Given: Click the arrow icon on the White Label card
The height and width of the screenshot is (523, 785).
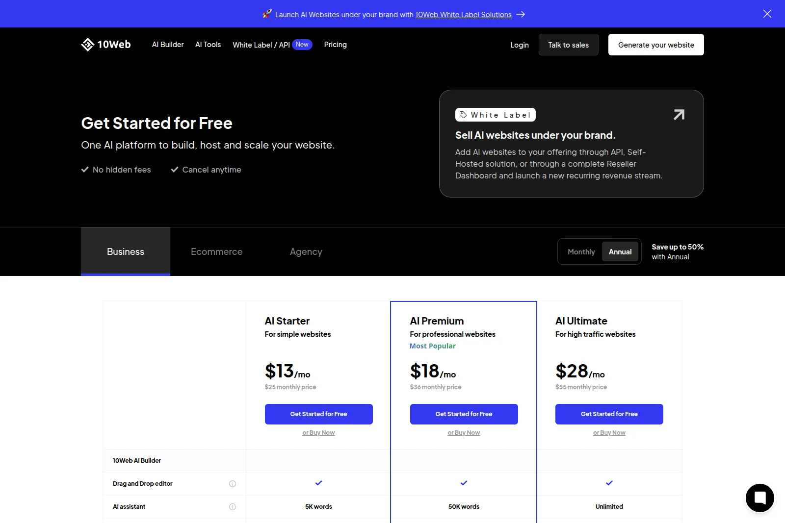Looking at the screenshot, I should click(x=679, y=114).
